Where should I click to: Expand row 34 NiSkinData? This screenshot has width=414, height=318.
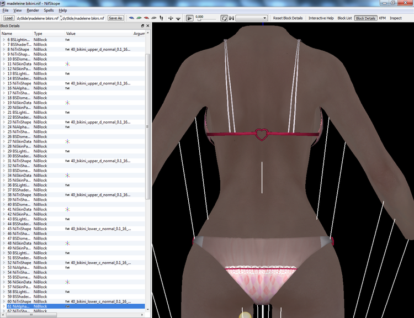(x=4, y=176)
